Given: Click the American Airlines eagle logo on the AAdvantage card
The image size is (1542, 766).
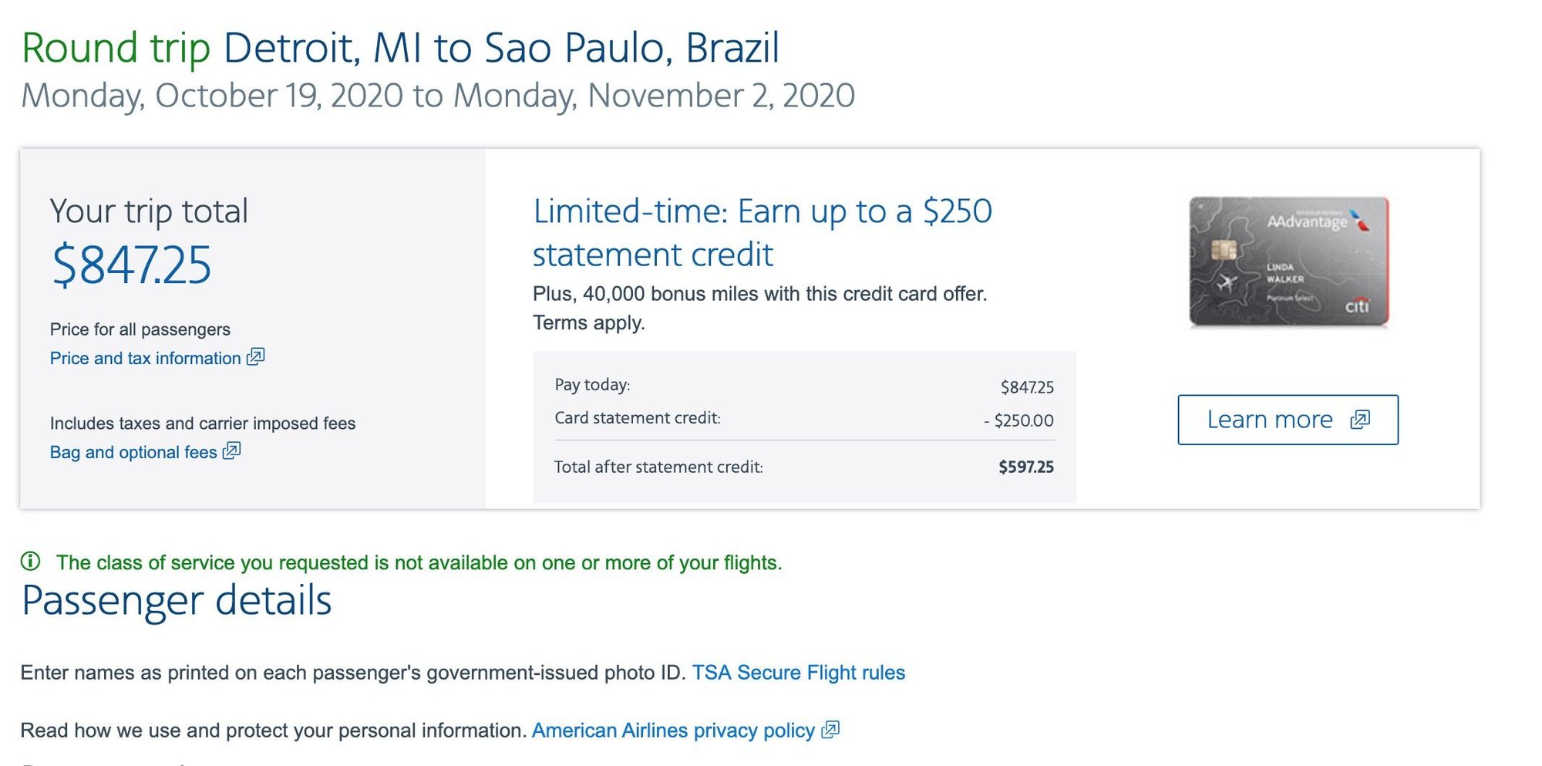Looking at the screenshot, I should (1361, 220).
